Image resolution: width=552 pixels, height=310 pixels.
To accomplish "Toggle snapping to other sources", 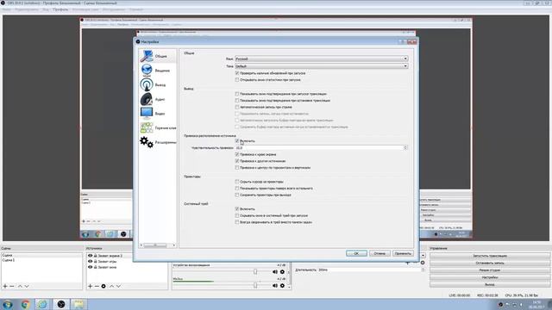I will [237, 161].
